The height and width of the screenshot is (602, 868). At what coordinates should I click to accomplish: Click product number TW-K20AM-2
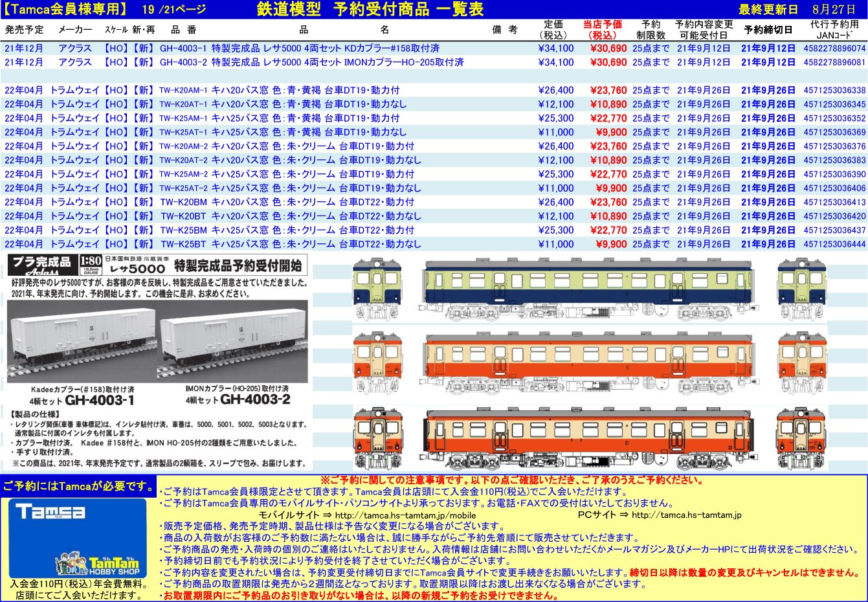pyautogui.click(x=183, y=146)
